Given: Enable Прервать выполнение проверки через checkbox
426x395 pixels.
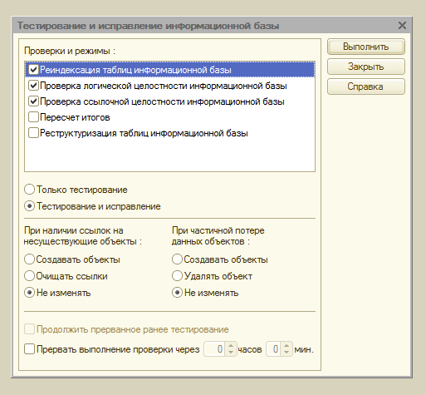Looking at the screenshot, I should pos(29,349).
